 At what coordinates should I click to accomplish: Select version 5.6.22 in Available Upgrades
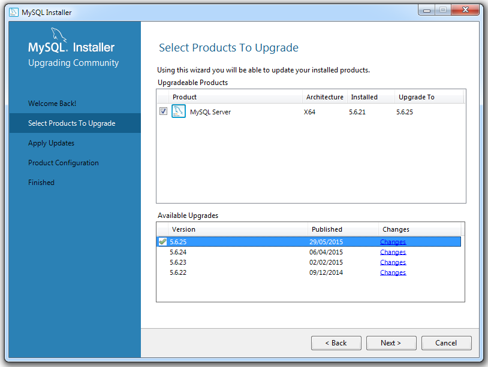(x=309, y=272)
